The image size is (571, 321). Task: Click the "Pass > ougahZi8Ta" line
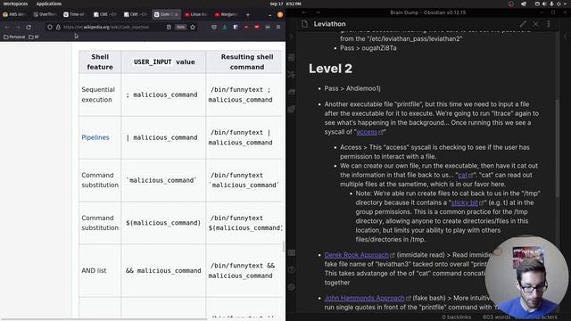pyautogui.click(x=368, y=48)
